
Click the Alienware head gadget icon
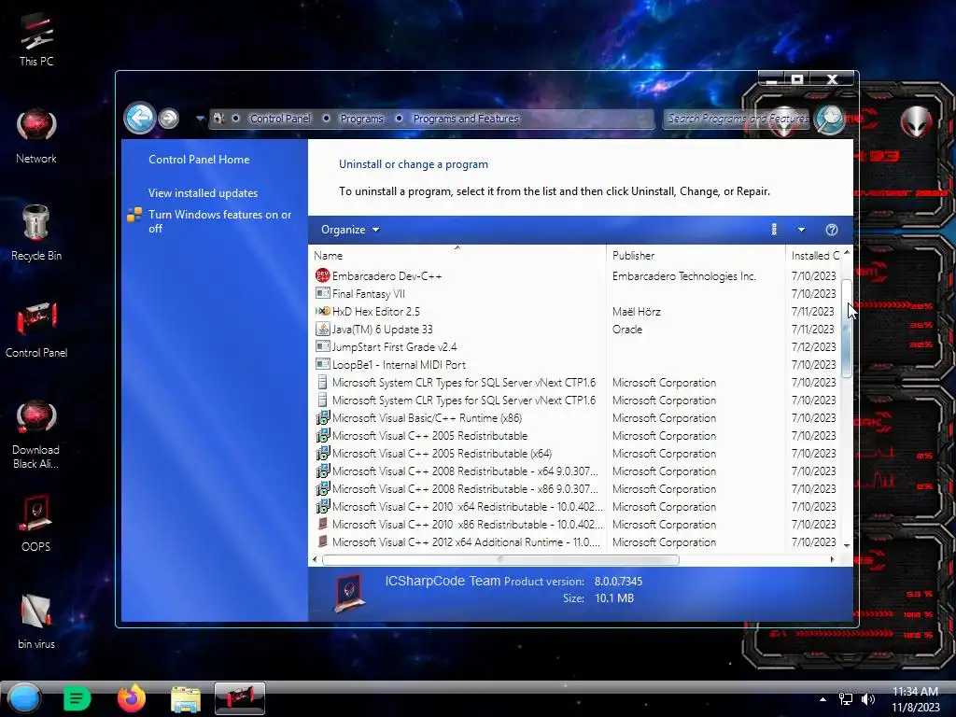point(916,121)
